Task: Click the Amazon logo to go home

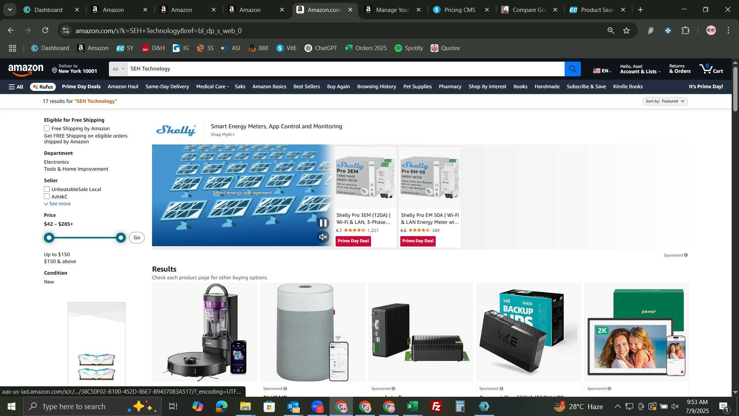Action: [26, 70]
